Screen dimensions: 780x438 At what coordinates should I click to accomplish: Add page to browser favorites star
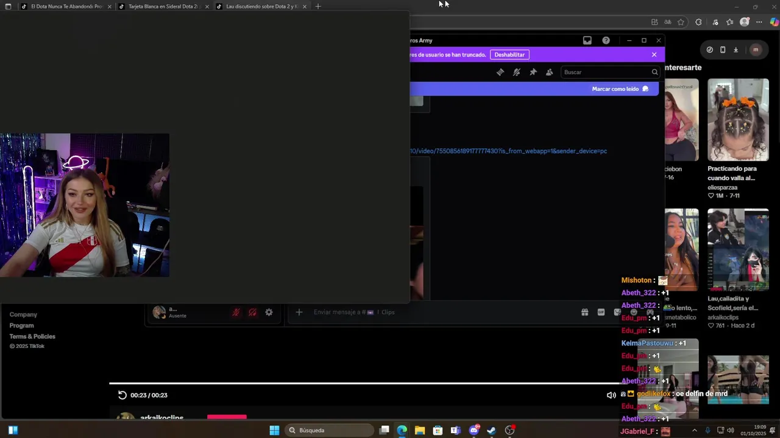click(x=681, y=22)
